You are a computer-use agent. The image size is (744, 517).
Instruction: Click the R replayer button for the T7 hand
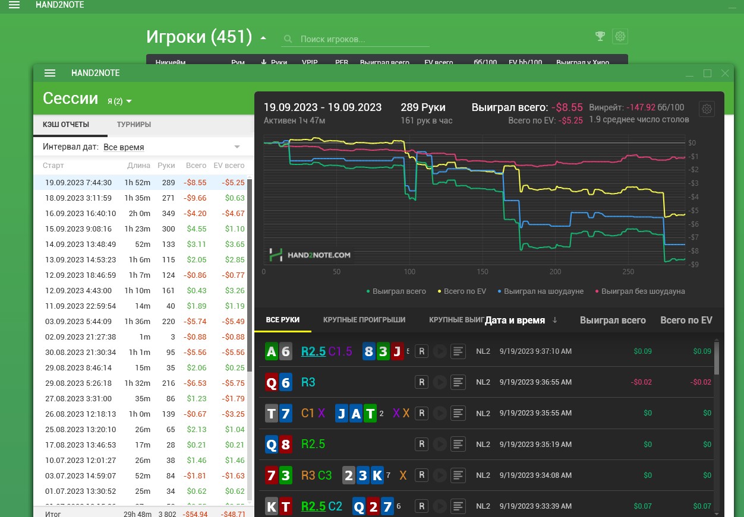[x=421, y=413]
